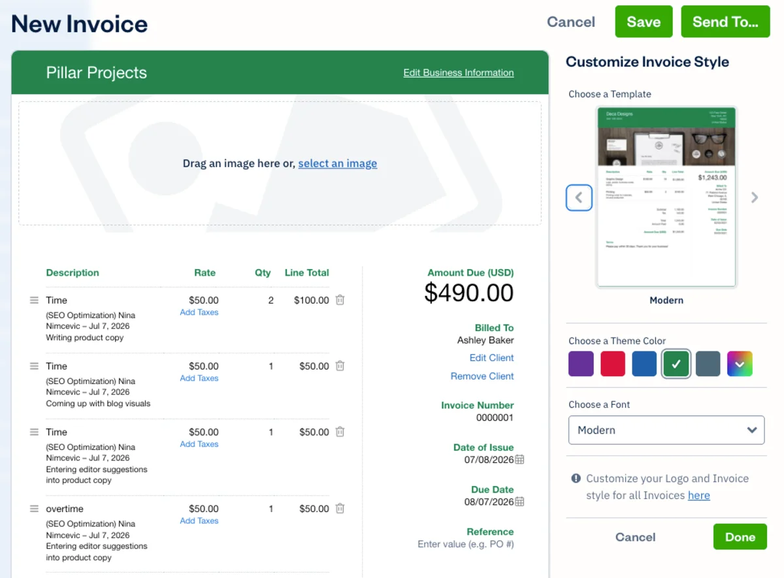Click Pillar Projects business name

tap(97, 72)
